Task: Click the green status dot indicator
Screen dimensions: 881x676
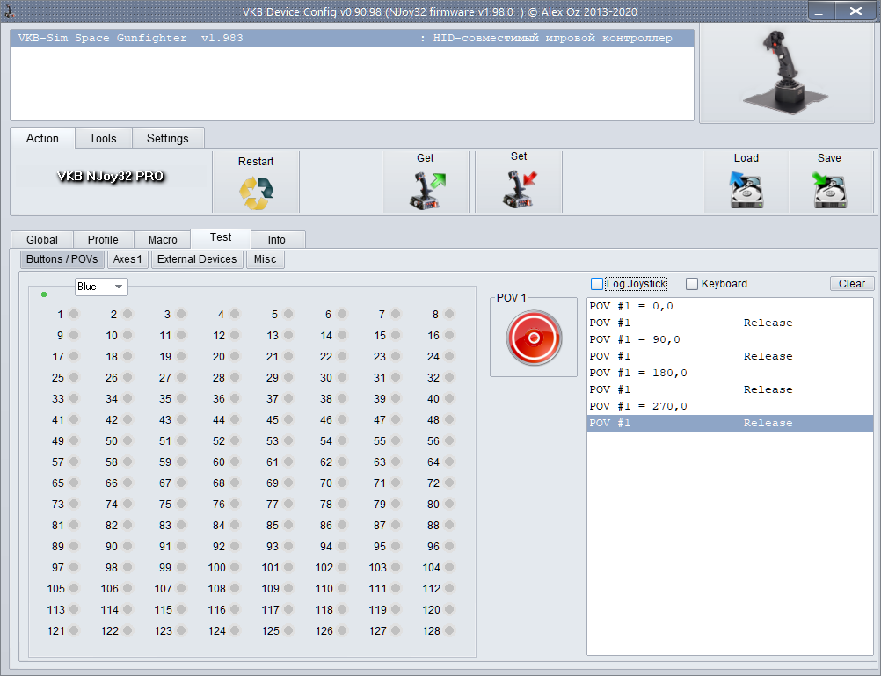Action: coord(44,294)
